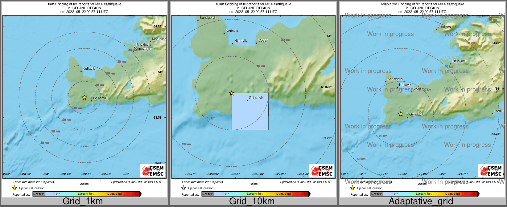
Task: Click the epicenter star on the Adaptative_grid map
Action: (x=401, y=114)
